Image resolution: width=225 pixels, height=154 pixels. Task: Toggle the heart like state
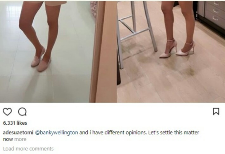coord(7,112)
